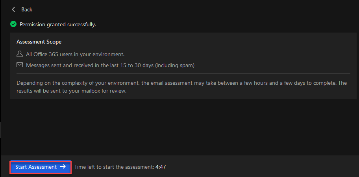Viewport: 359px width, 177px height.
Task: Select the '(including spam)' text
Action: [x=175, y=65]
